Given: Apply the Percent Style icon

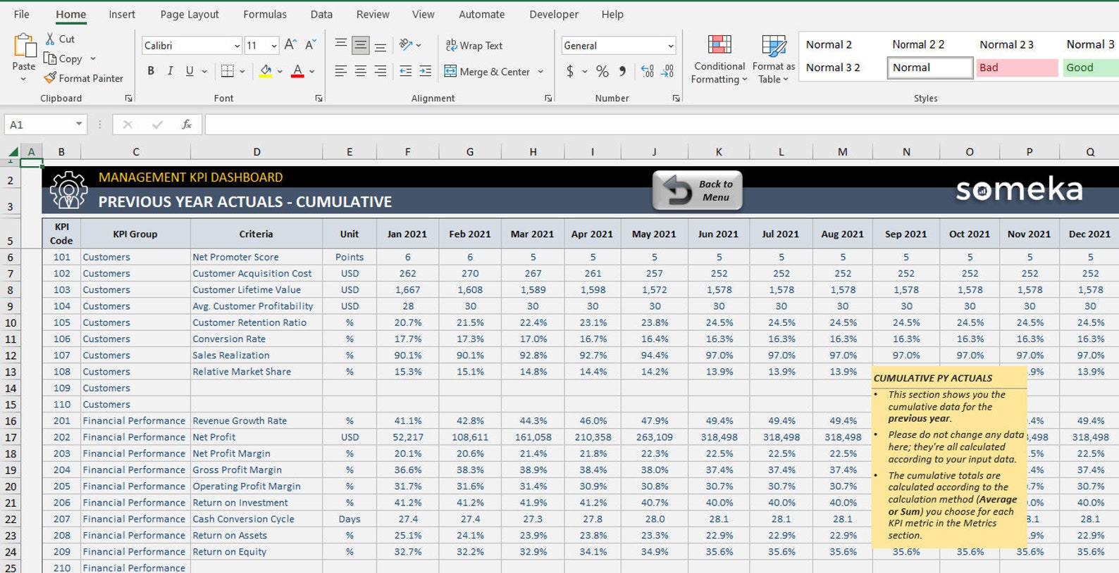Looking at the screenshot, I should click(x=602, y=71).
